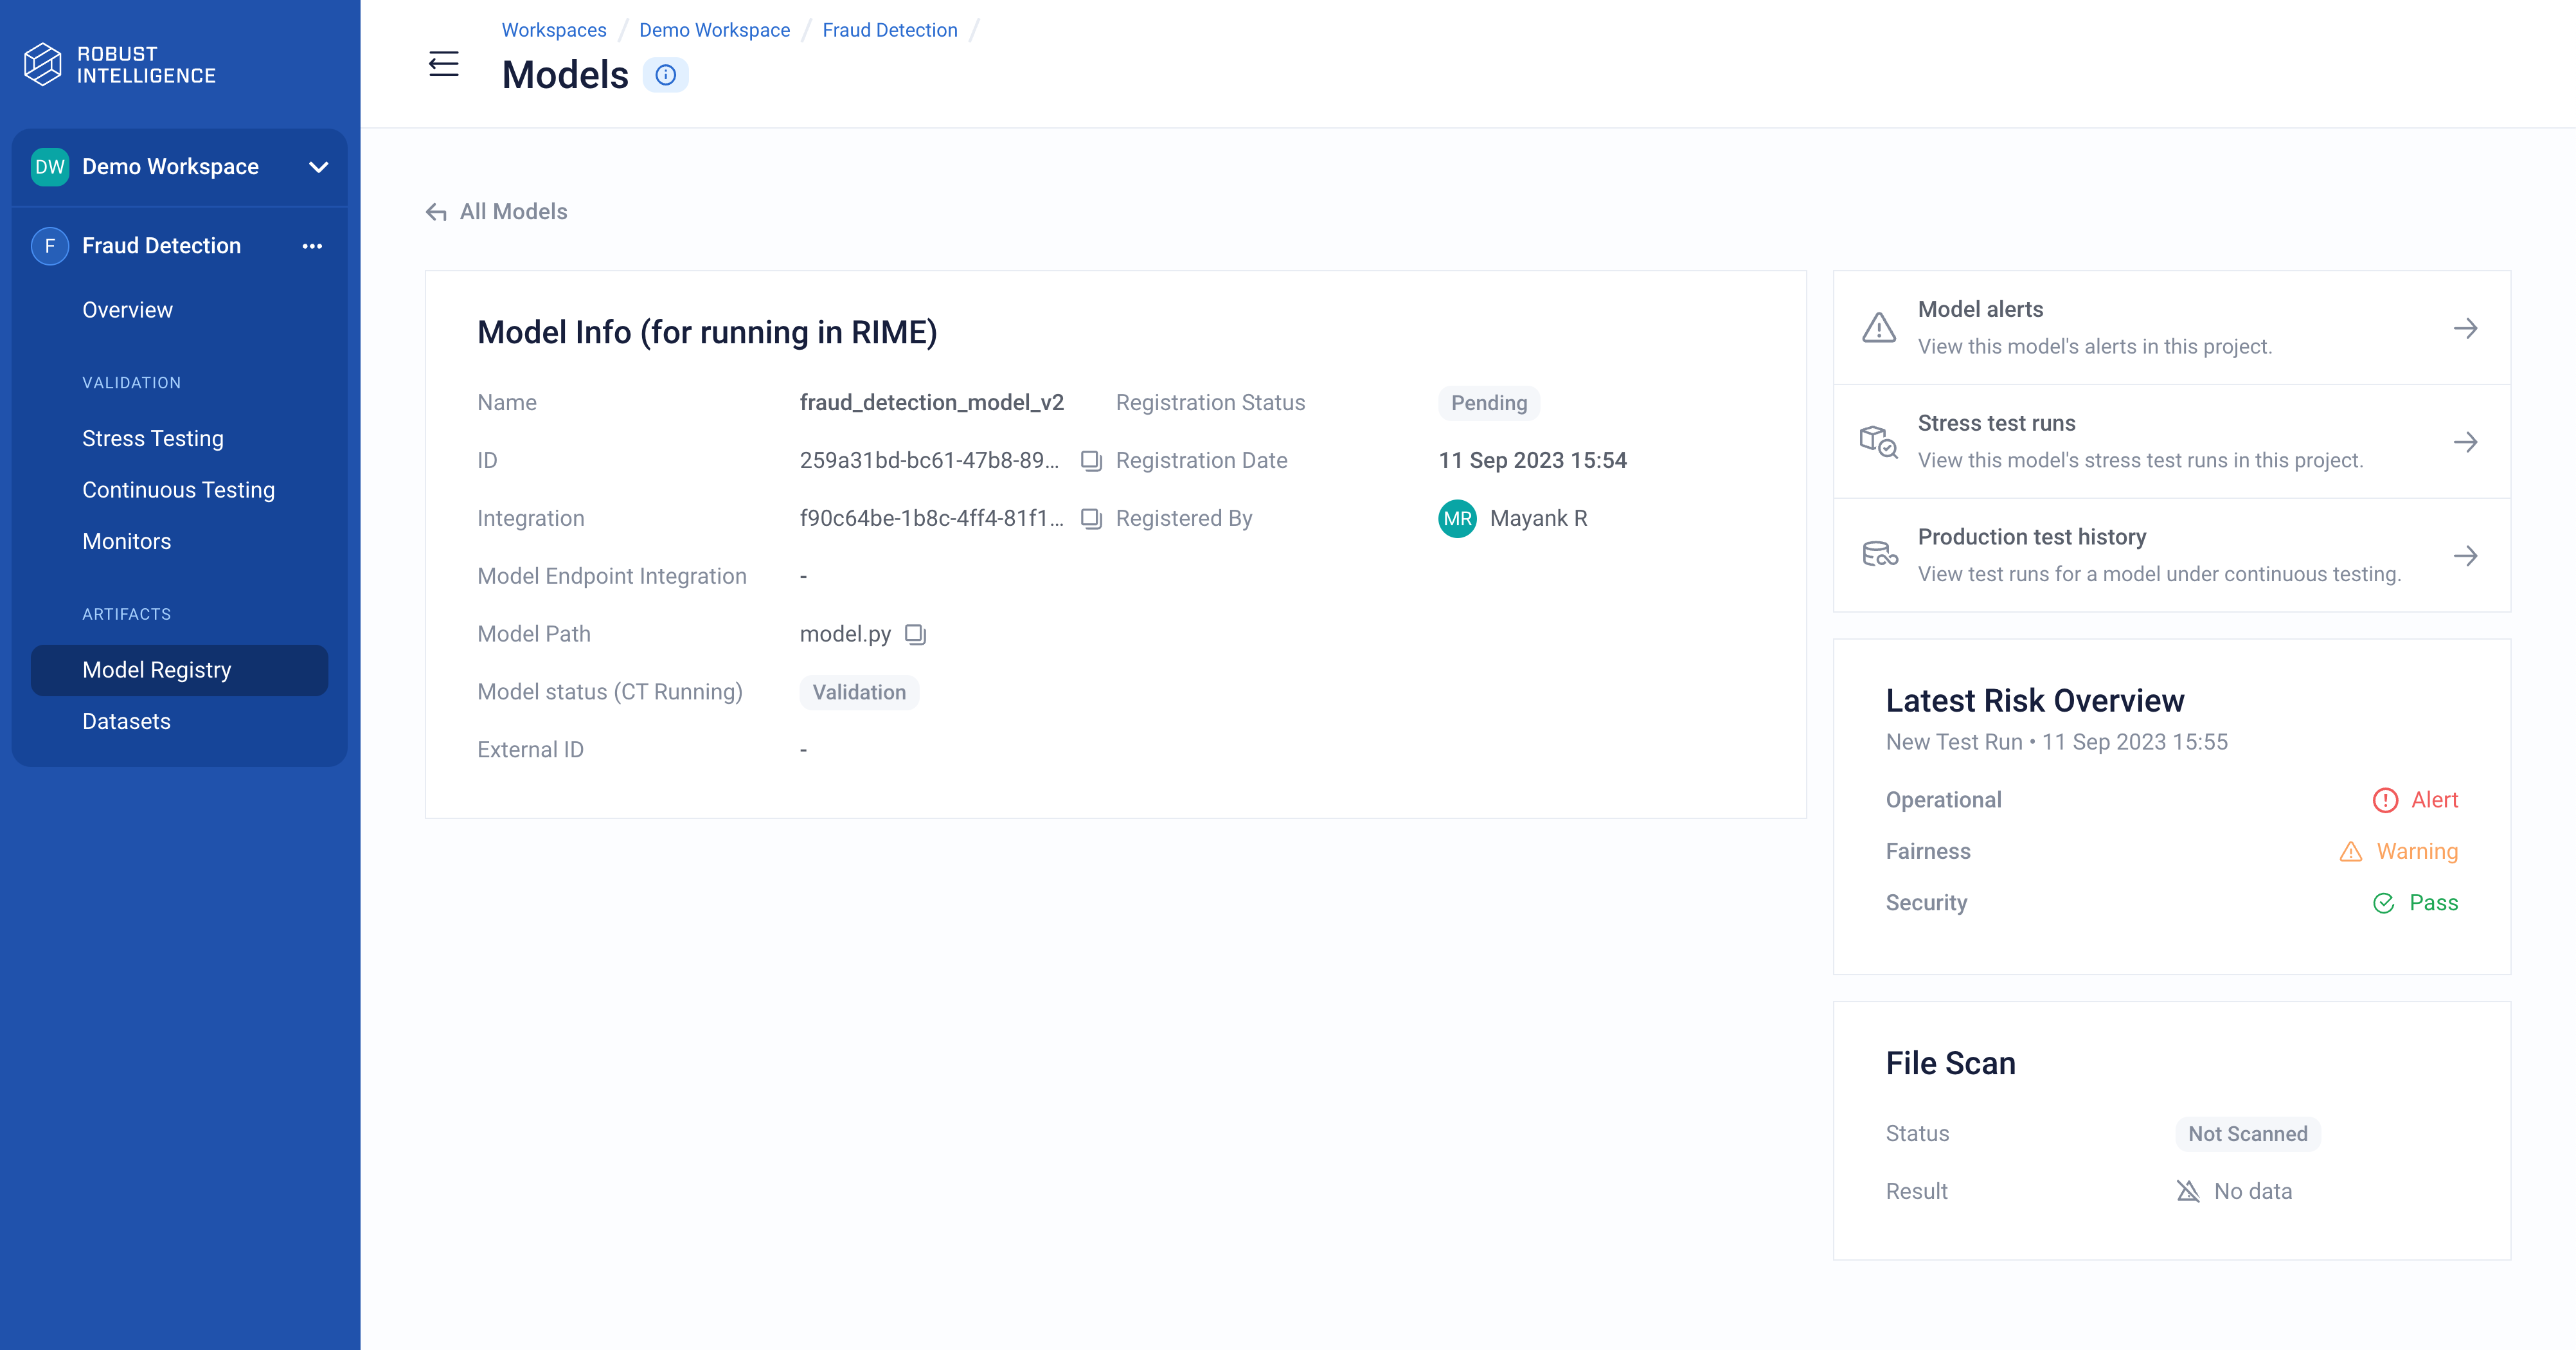Click the Stress test runs icon
2576x1350 pixels.
pyautogui.click(x=1879, y=442)
